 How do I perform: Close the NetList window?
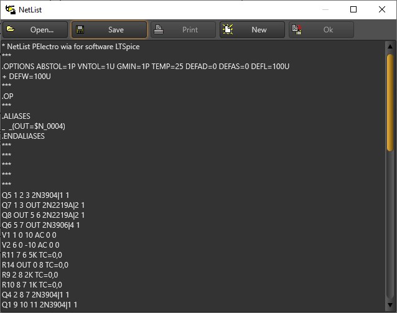(381, 9)
